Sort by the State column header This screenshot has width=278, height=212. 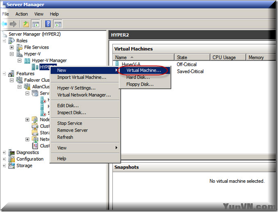pos(192,57)
